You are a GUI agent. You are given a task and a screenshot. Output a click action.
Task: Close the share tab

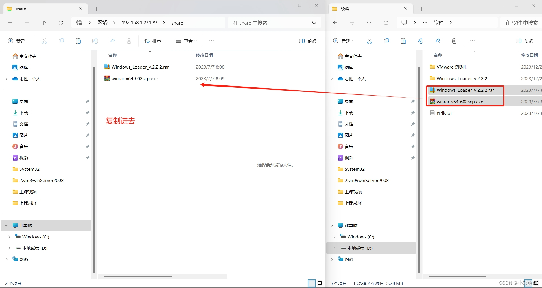(x=80, y=9)
